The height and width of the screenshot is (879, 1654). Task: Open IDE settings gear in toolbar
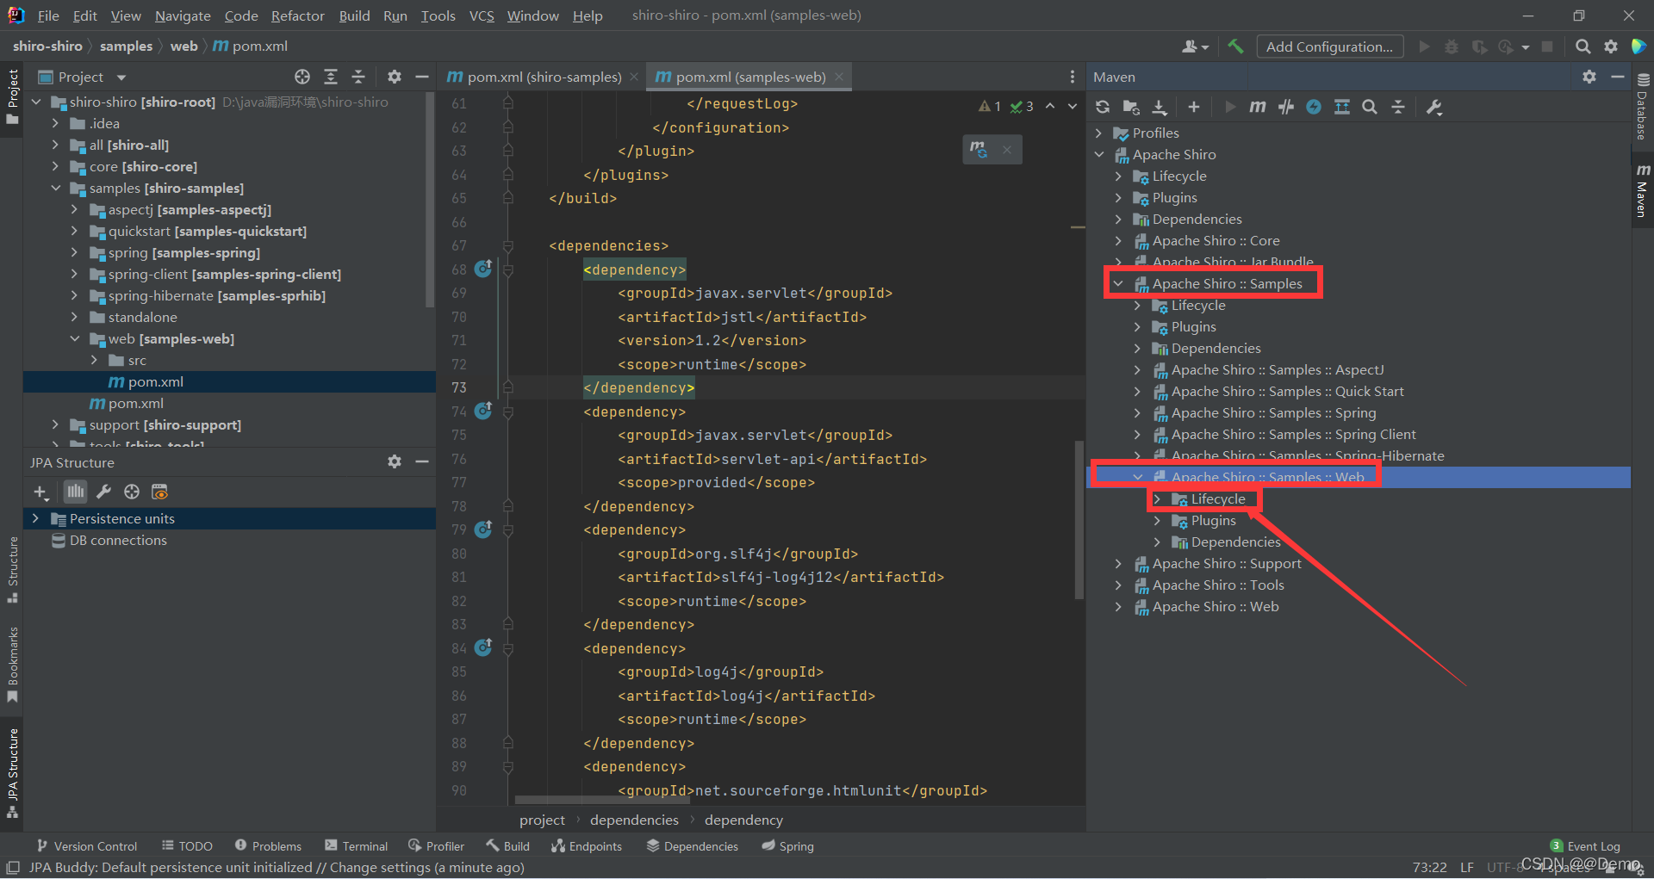click(x=1611, y=46)
